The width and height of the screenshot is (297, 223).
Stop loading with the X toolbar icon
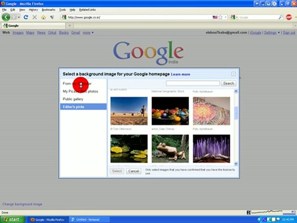pos(34,17)
